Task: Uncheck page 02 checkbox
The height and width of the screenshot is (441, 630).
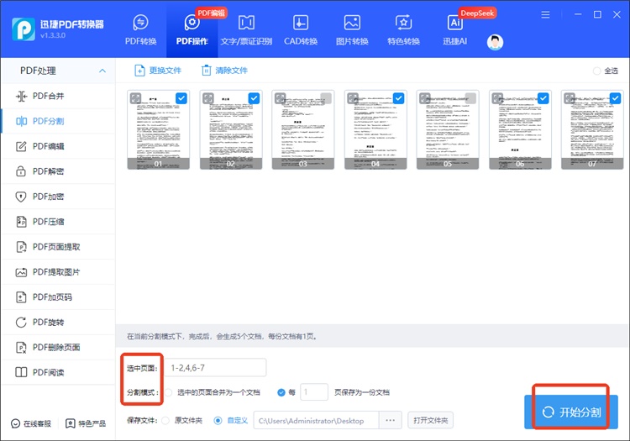Action: point(254,98)
